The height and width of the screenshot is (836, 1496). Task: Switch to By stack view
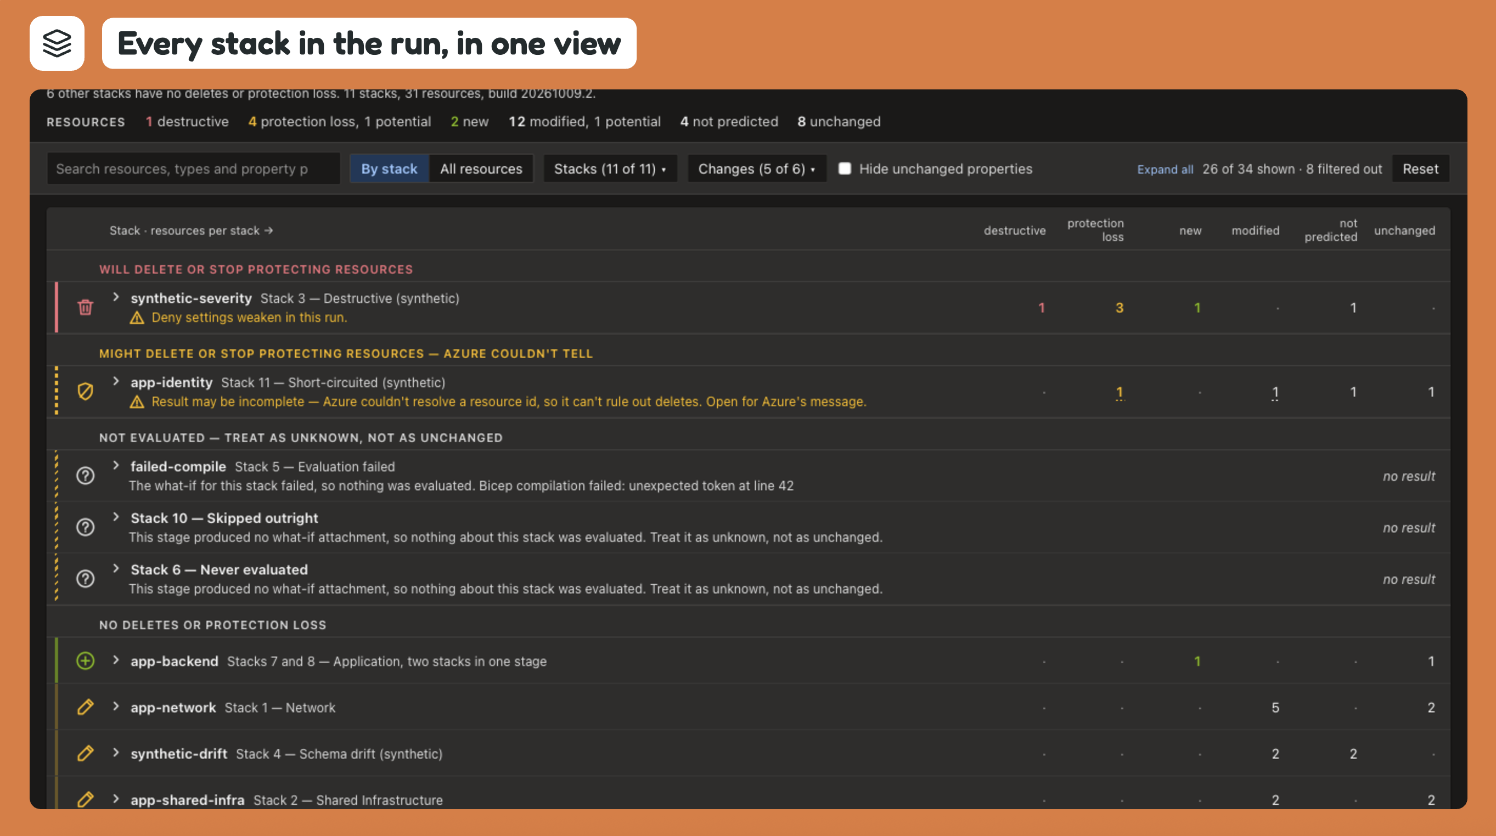tap(389, 168)
